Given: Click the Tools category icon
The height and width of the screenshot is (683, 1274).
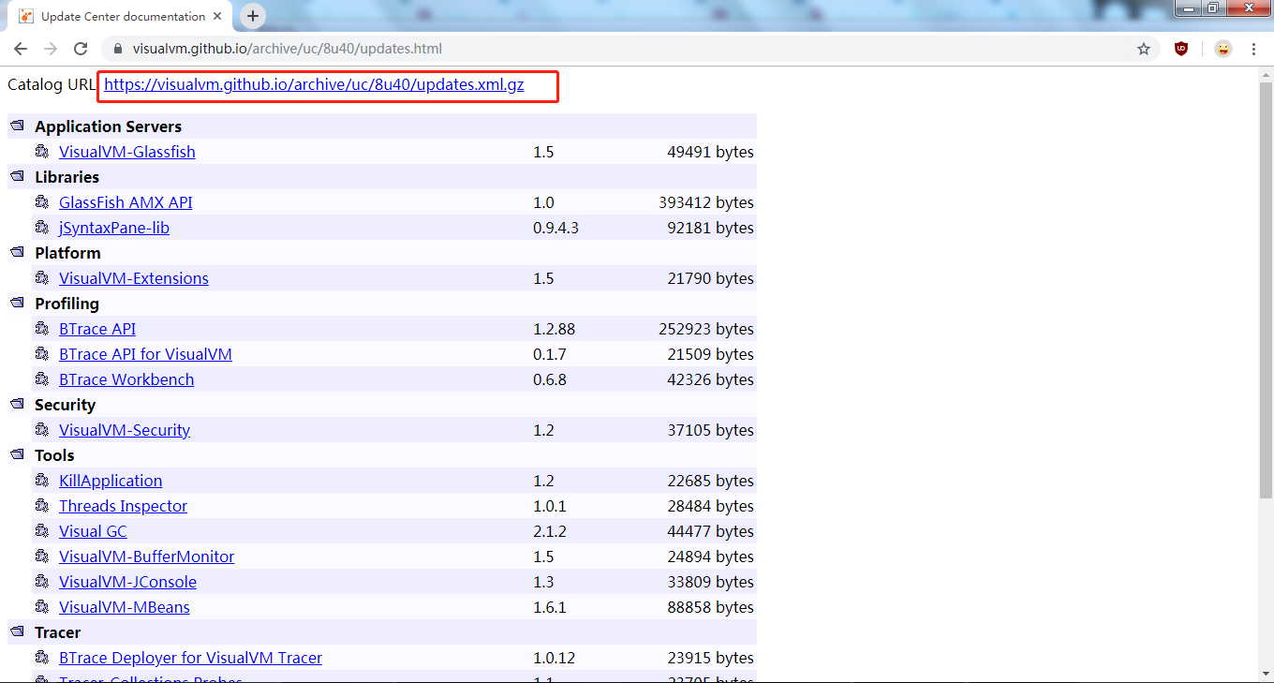Looking at the screenshot, I should pos(18,454).
